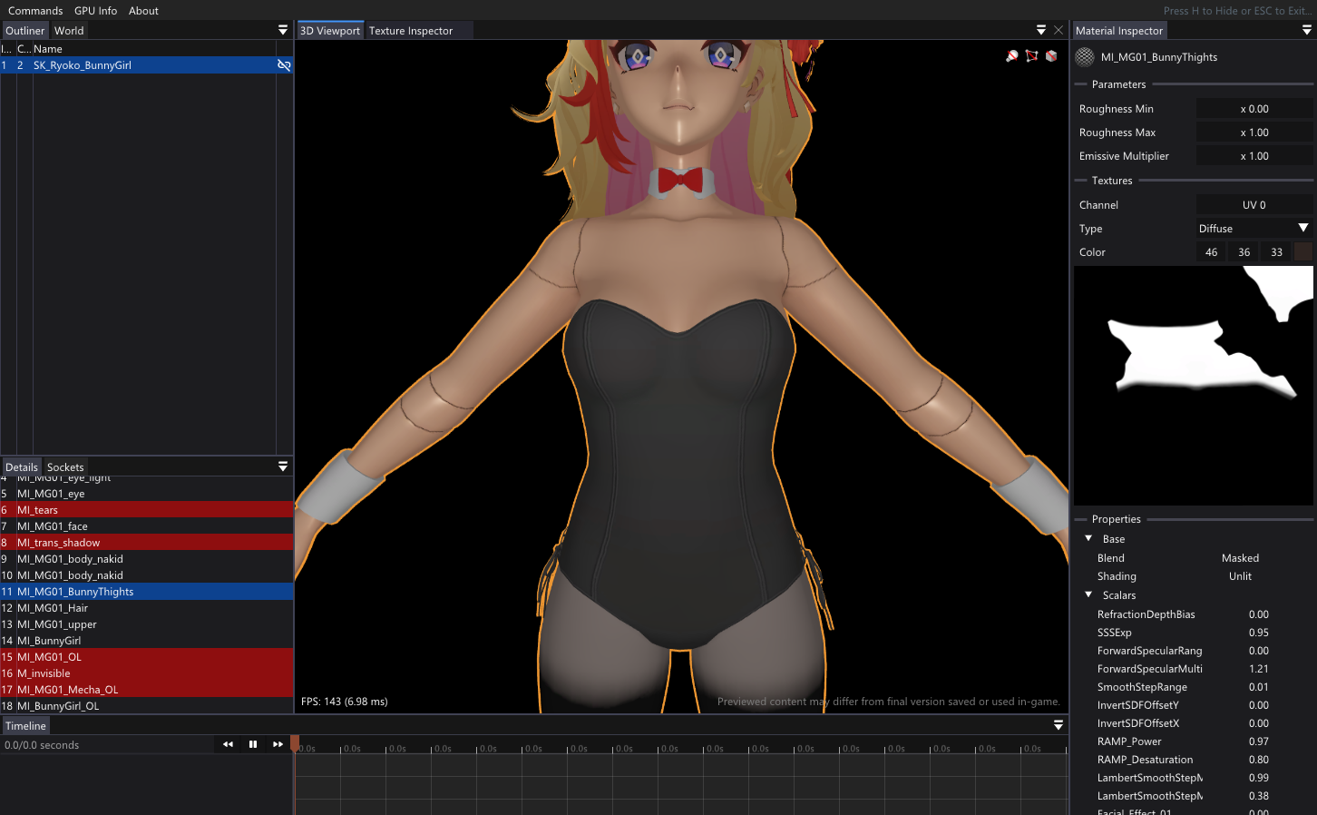Close the 3D Viewport panel
Viewport: 1317px width, 815px height.
[x=1058, y=30]
